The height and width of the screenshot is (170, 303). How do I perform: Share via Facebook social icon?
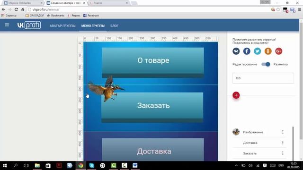click(247, 51)
